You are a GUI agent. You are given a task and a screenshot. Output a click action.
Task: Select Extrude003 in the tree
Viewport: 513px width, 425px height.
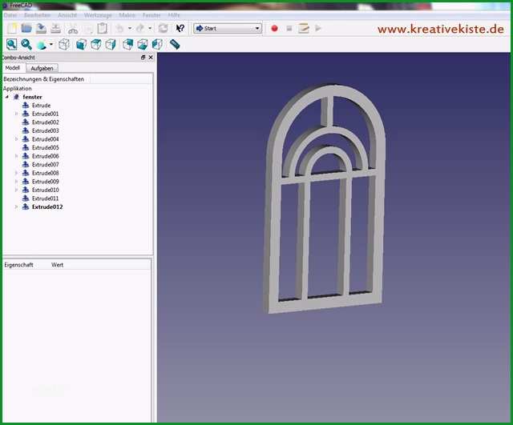tap(46, 130)
